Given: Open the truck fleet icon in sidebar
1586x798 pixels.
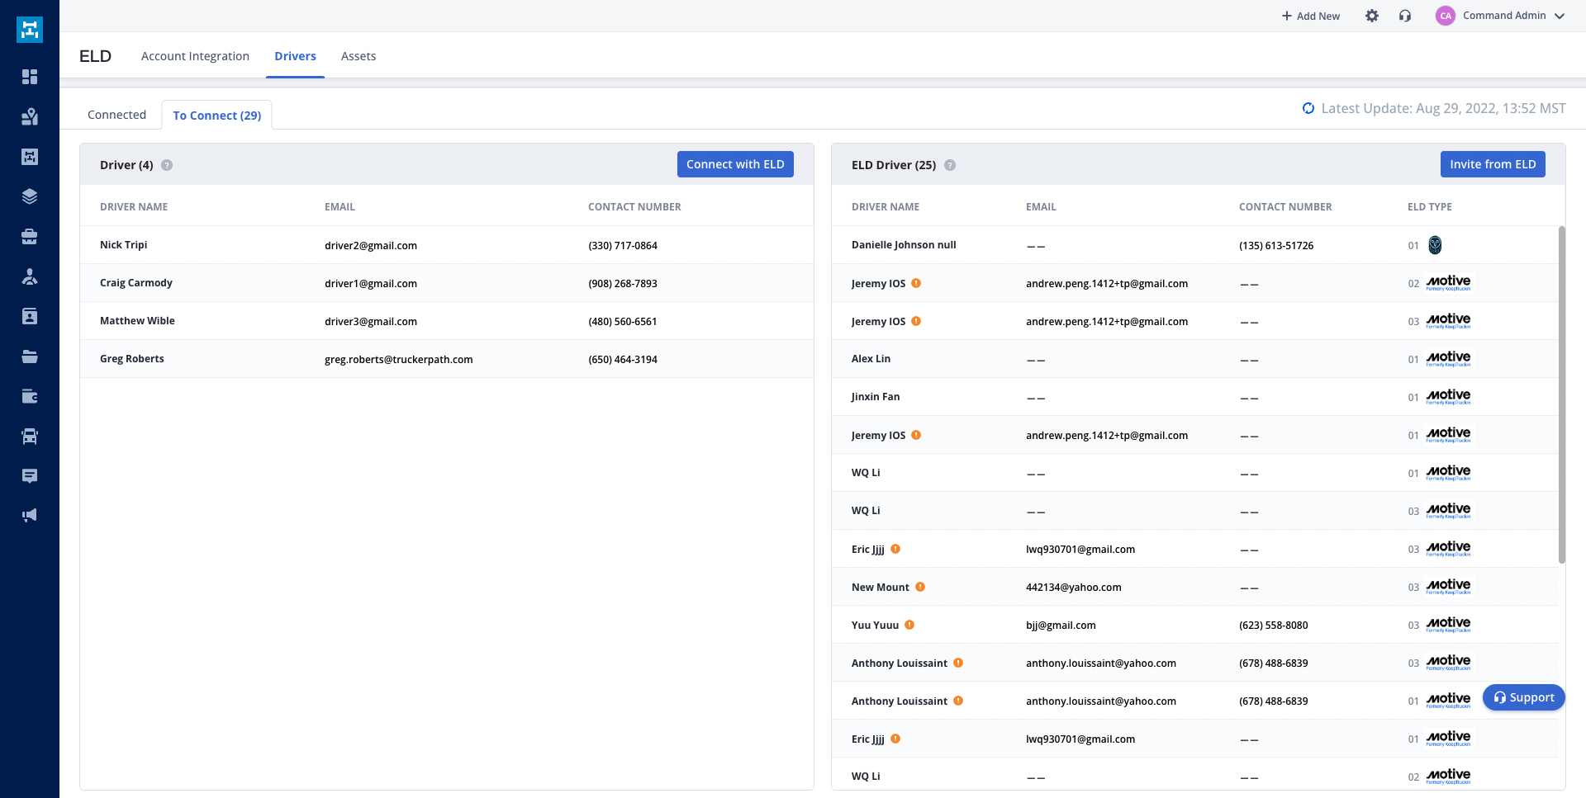Looking at the screenshot, I should pyautogui.click(x=30, y=436).
